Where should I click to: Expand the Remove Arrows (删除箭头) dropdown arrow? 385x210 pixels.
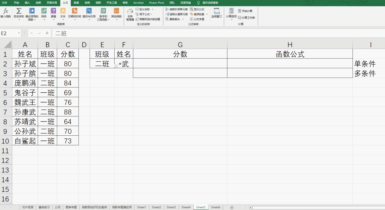(x=183, y=19)
